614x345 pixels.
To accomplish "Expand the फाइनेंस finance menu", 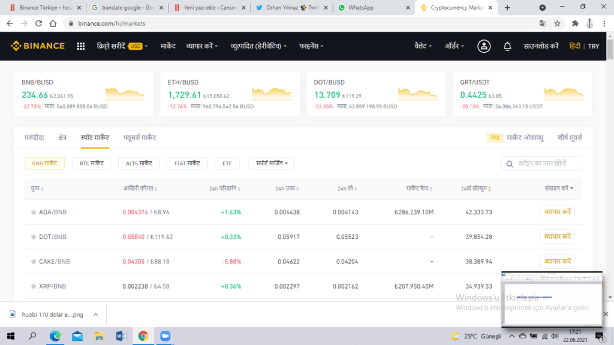I will coord(311,46).
